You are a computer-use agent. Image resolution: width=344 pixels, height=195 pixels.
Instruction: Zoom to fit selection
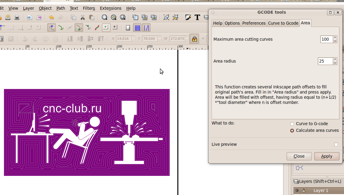point(104,17)
